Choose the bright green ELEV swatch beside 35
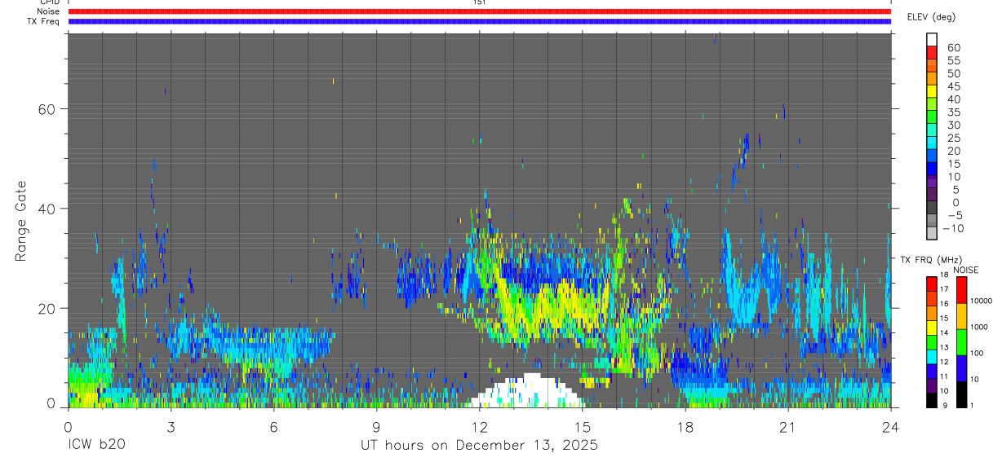The image size is (1002, 462). click(x=932, y=117)
